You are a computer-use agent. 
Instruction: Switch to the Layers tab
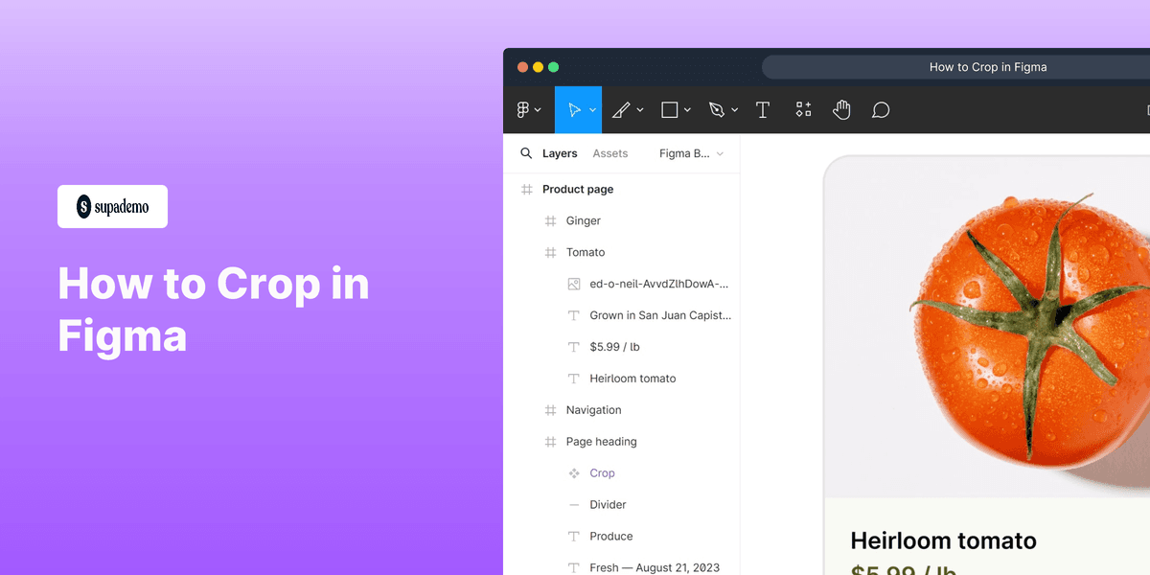coord(561,153)
